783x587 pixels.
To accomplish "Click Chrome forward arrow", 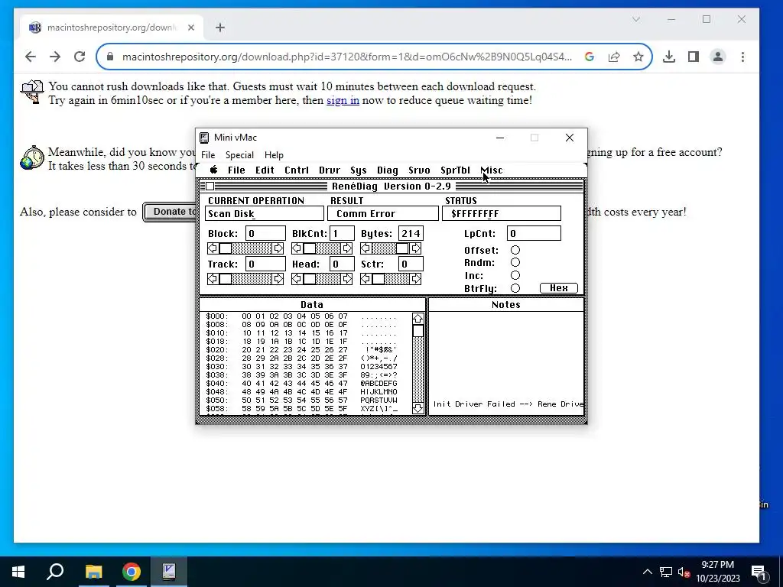I will pos(55,57).
